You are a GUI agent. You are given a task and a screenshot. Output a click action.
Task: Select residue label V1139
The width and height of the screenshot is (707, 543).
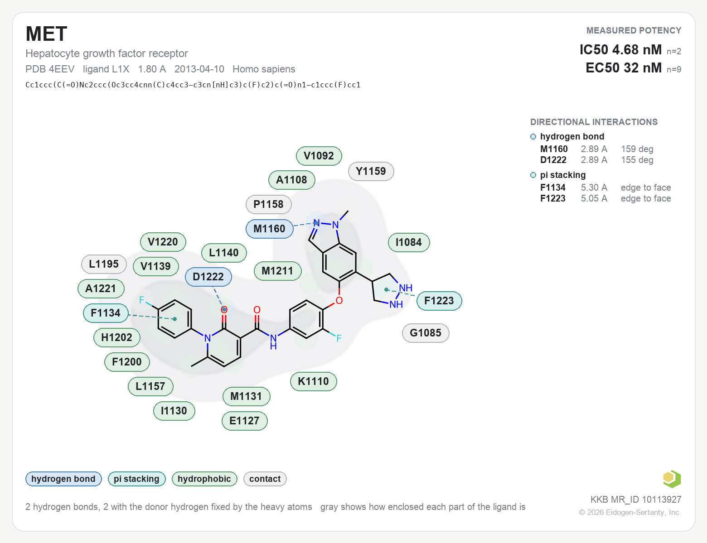pos(156,266)
